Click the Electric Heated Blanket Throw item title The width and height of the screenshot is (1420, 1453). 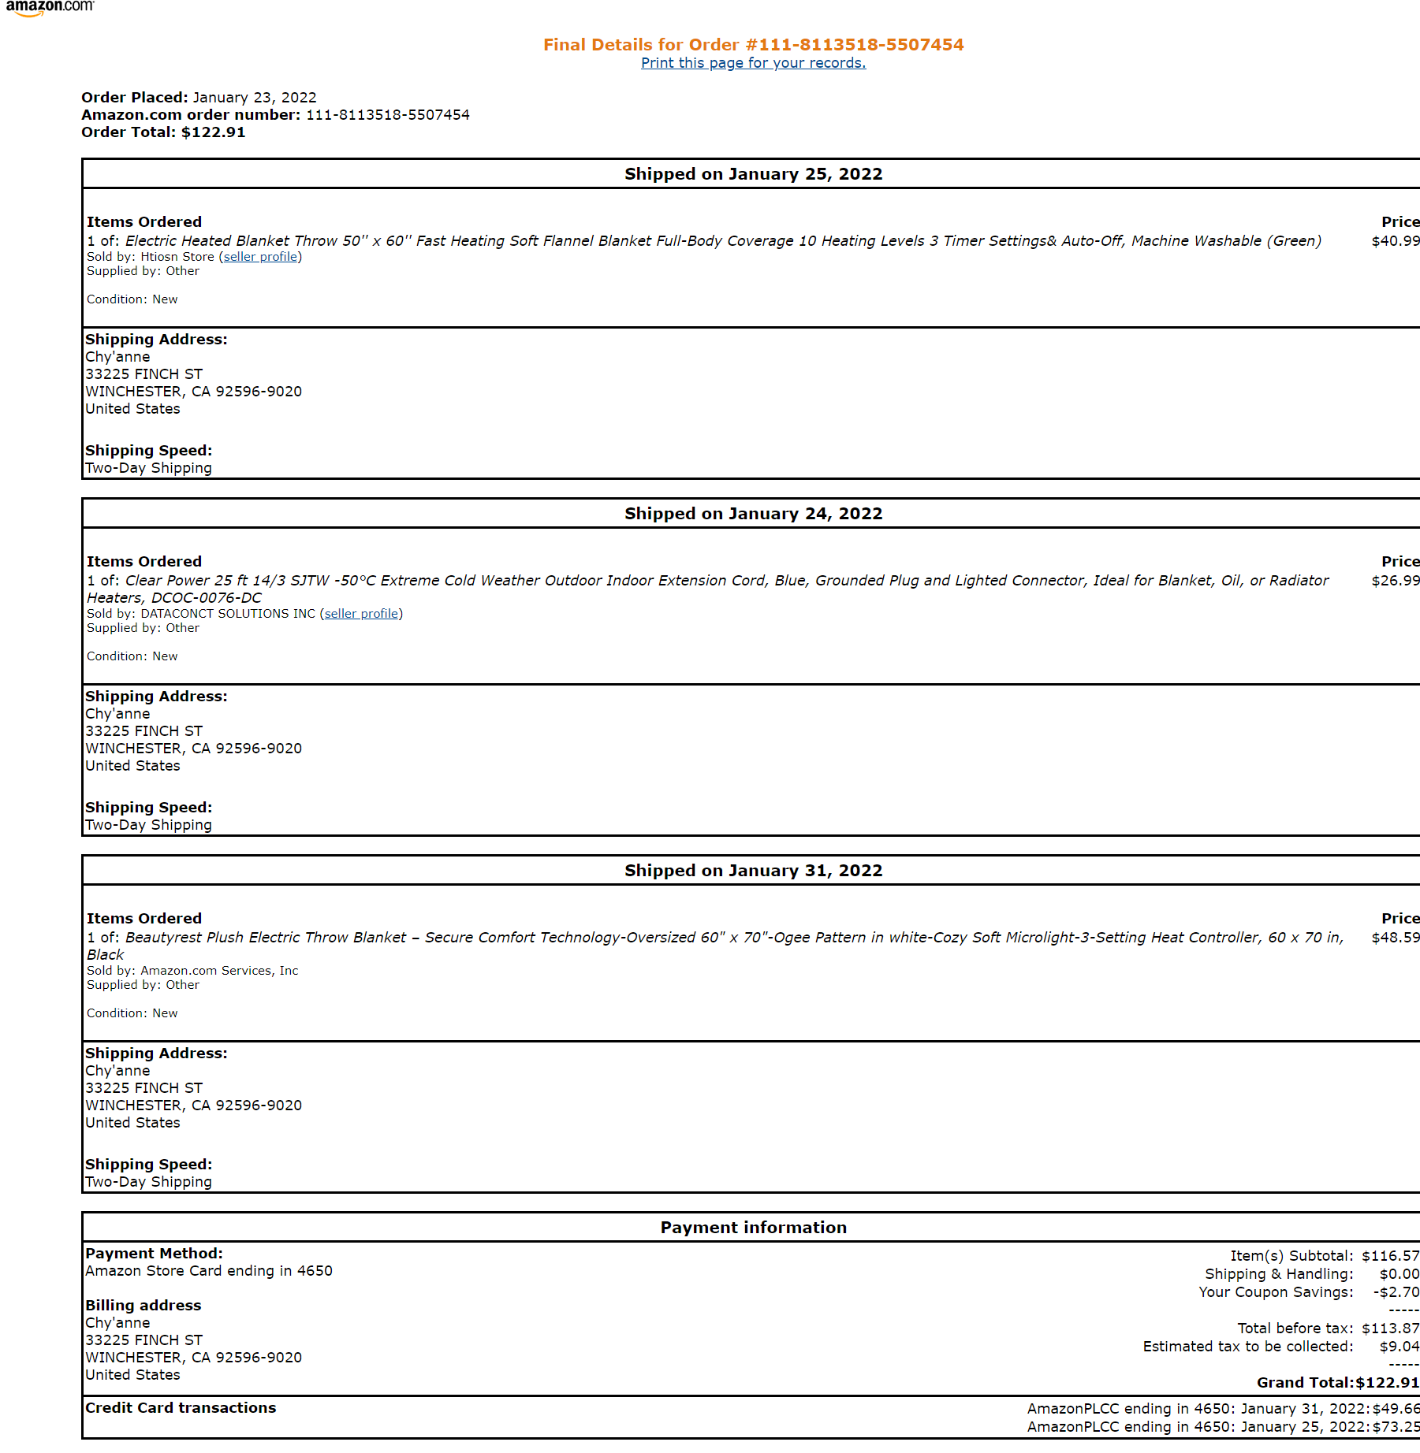(723, 241)
